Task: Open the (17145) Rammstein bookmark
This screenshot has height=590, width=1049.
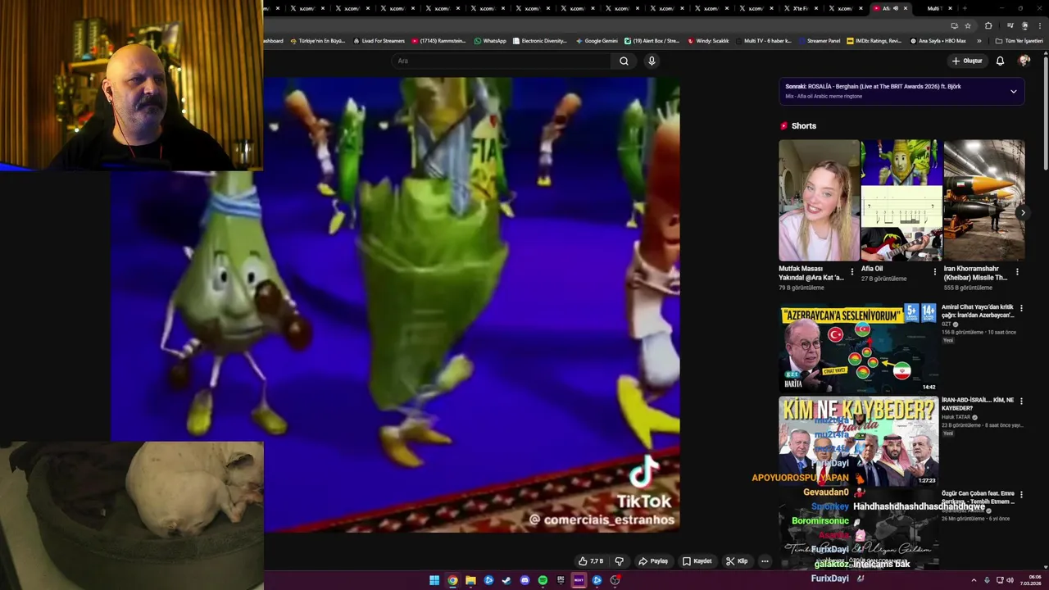Action: coord(438,41)
